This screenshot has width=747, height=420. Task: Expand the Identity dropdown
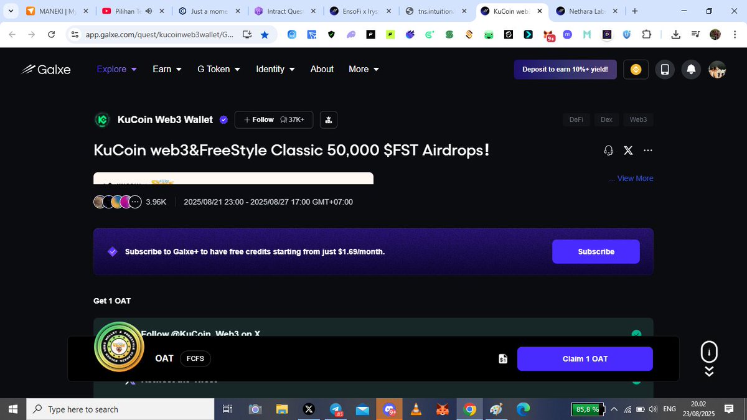275,69
